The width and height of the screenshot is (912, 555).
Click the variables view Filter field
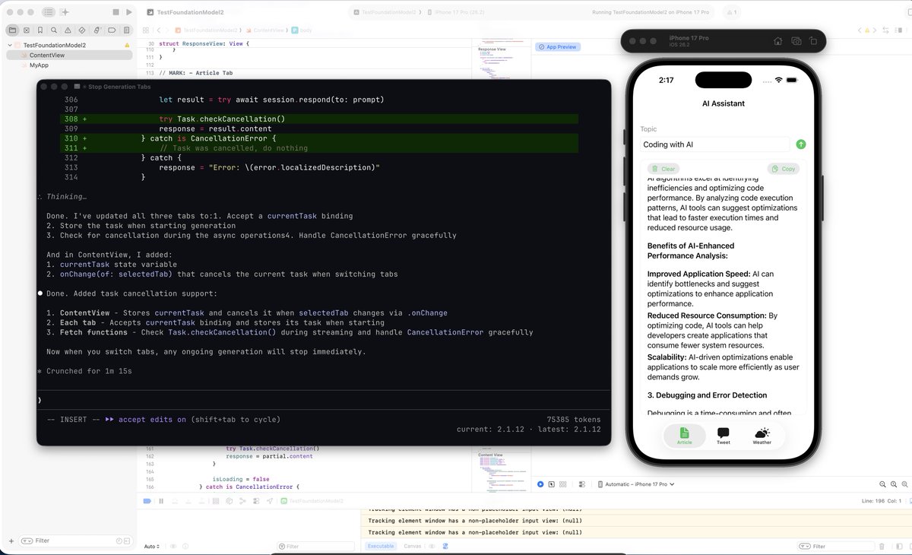coord(315,546)
